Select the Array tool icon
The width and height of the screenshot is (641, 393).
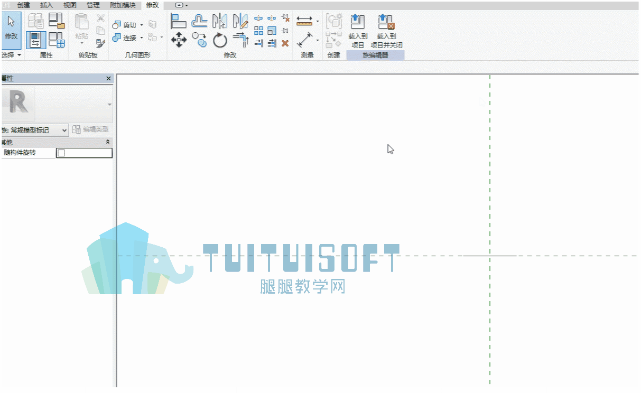pos(258,31)
